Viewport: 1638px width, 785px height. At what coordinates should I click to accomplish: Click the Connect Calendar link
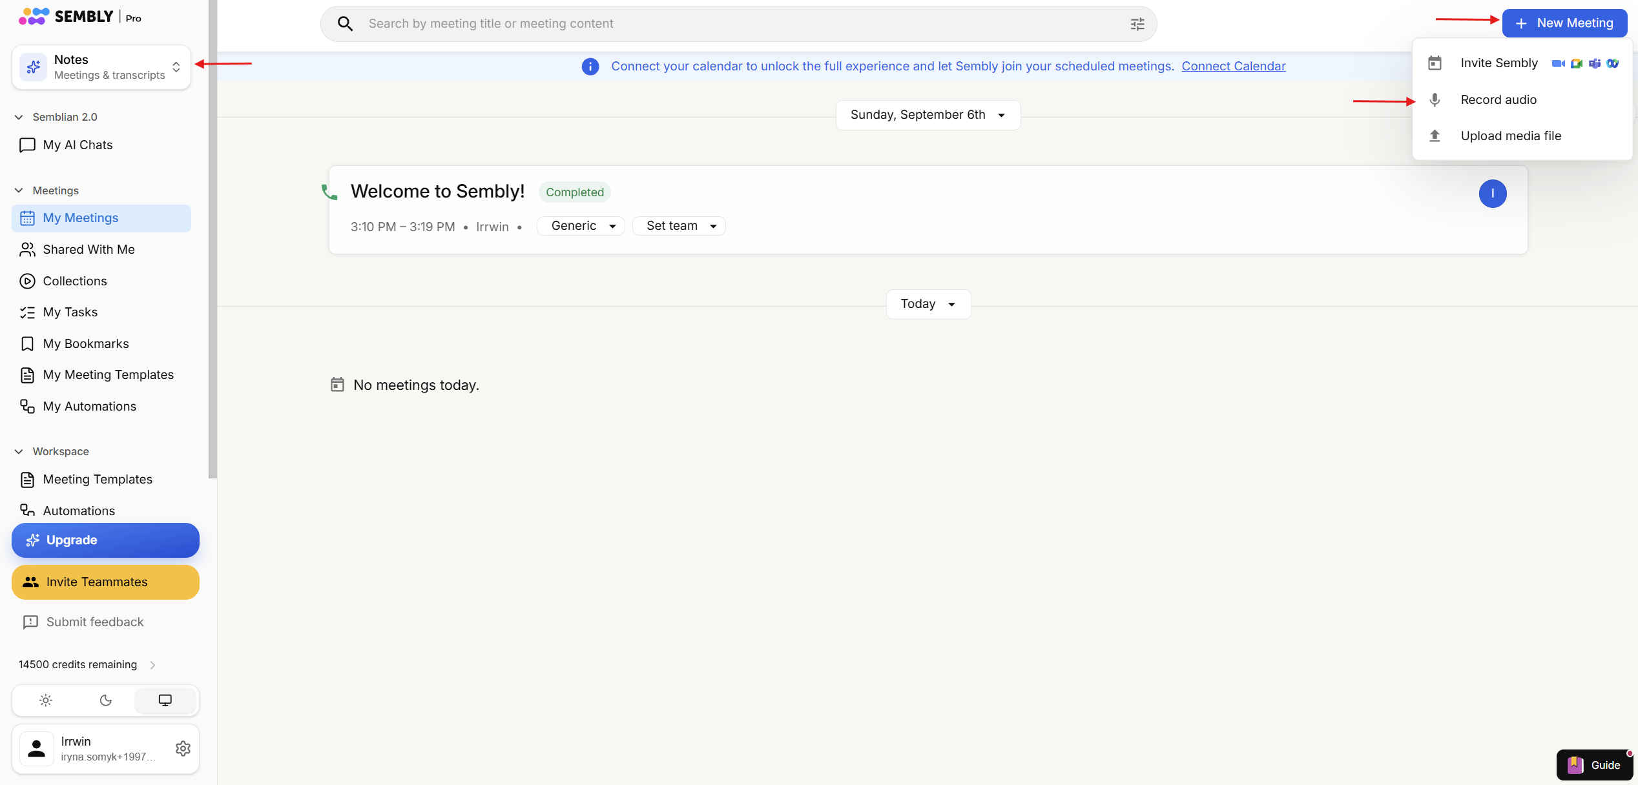tap(1233, 66)
